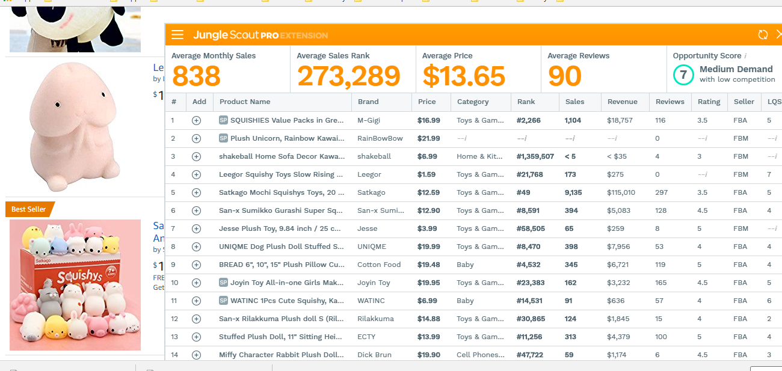Click revenue cell $115,010
The width and height of the screenshot is (782, 371).
click(621, 192)
